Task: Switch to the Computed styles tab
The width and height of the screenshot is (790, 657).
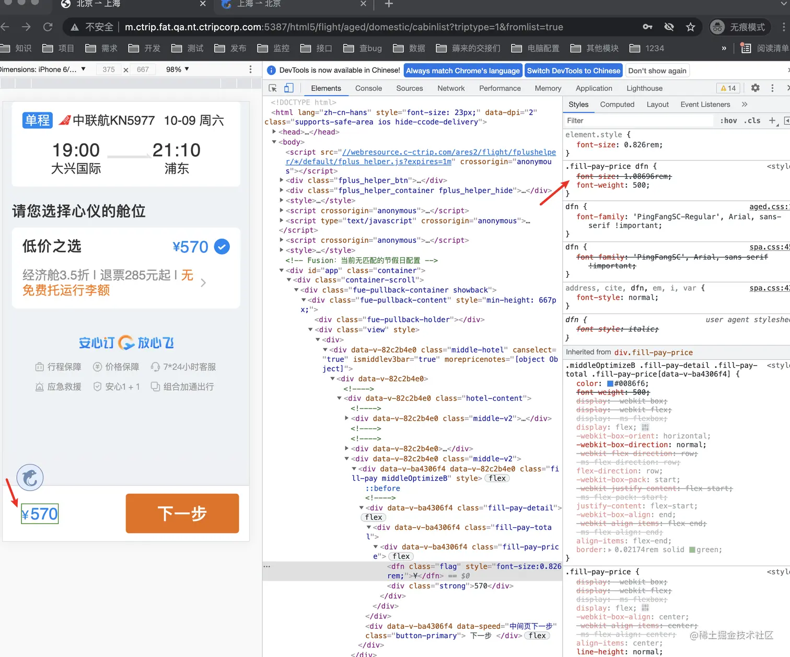Action: [617, 104]
